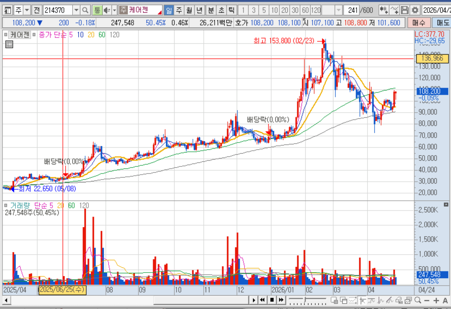The height and width of the screenshot is (309, 451).
Task: Expand the stock code 214370 dropdown
Action: (x=76, y=11)
